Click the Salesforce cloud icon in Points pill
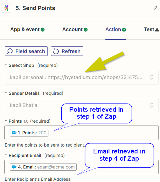This screenshot has width=160, height=182. (x=14, y=133)
